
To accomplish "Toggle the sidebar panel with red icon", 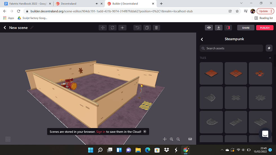I will (228, 28).
